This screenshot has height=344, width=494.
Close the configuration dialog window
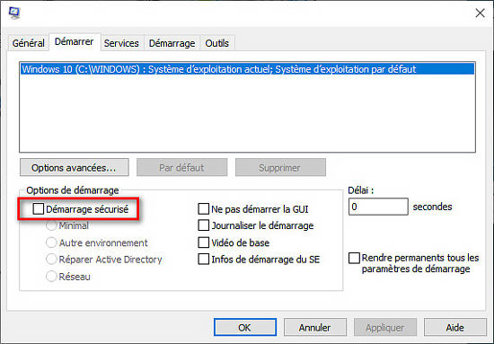480,13
